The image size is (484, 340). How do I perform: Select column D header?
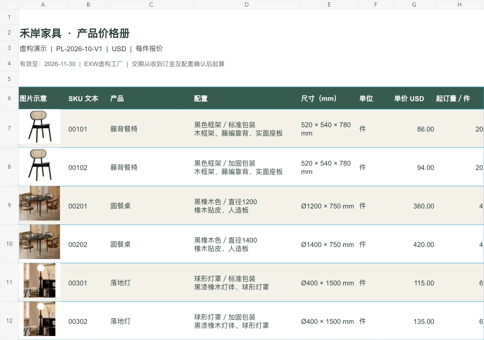[247, 5]
